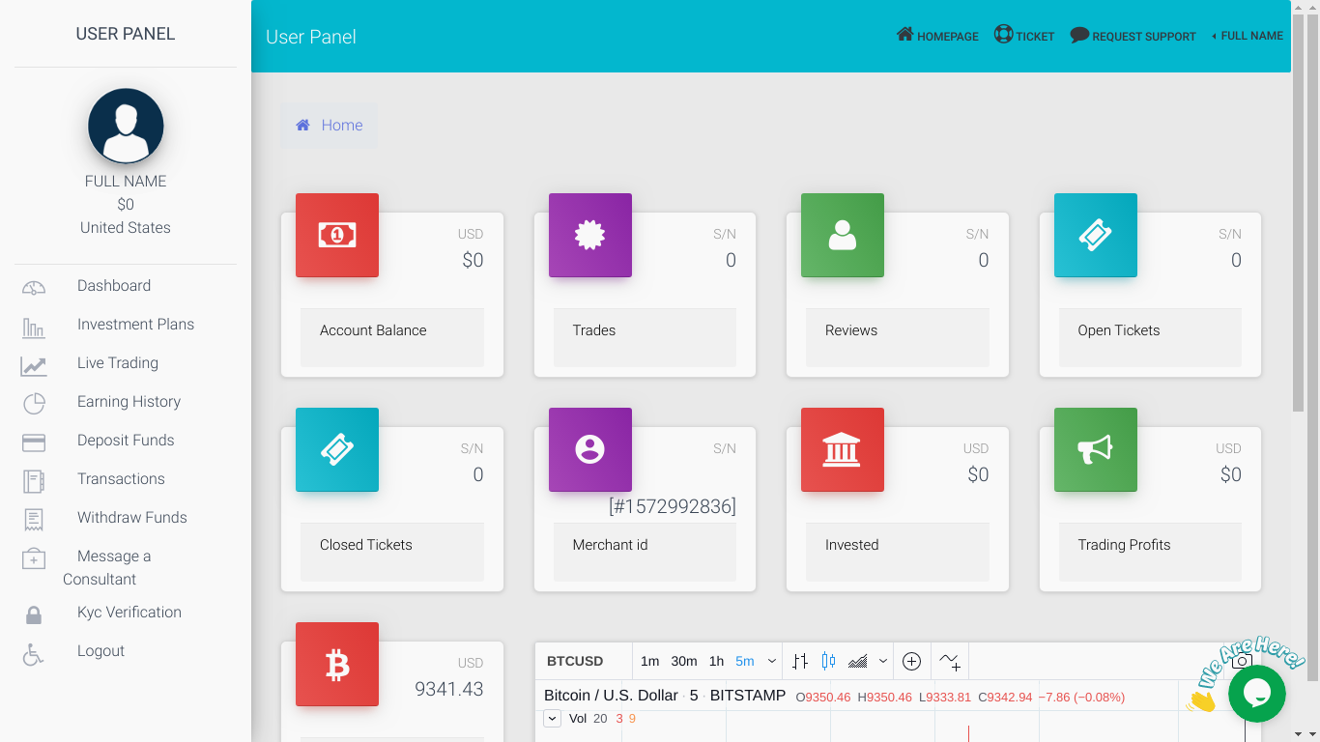Expand the time interval dropdown arrow
1320x742 pixels.
(772, 662)
